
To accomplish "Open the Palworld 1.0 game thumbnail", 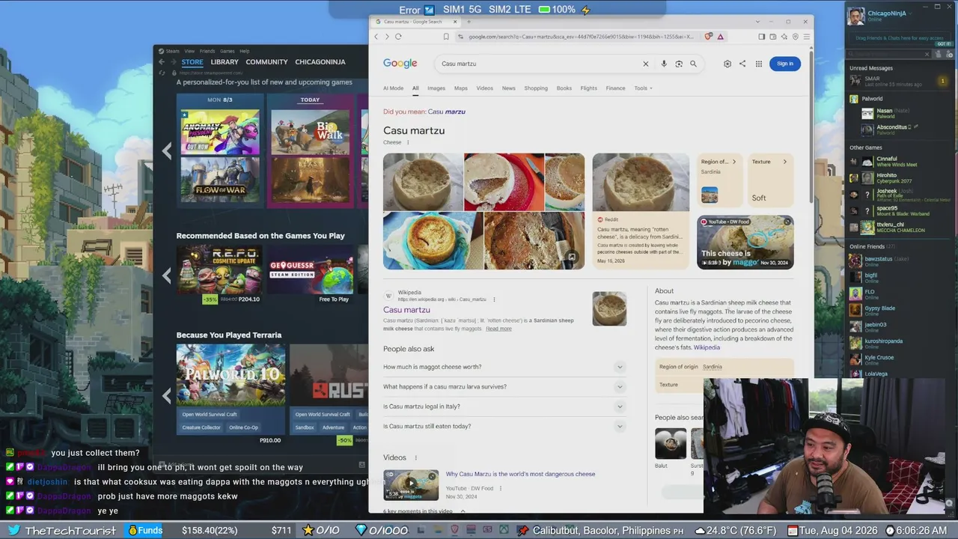I will pos(231,376).
